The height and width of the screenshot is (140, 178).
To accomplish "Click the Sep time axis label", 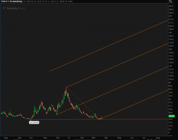I will pyautogui.click(x=20, y=138).
